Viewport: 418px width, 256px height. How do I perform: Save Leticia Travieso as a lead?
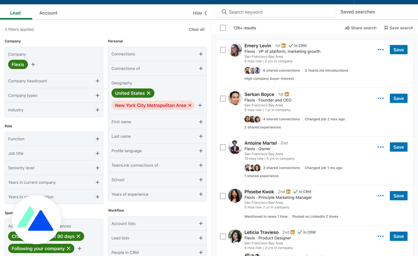pyautogui.click(x=398, y=236)
